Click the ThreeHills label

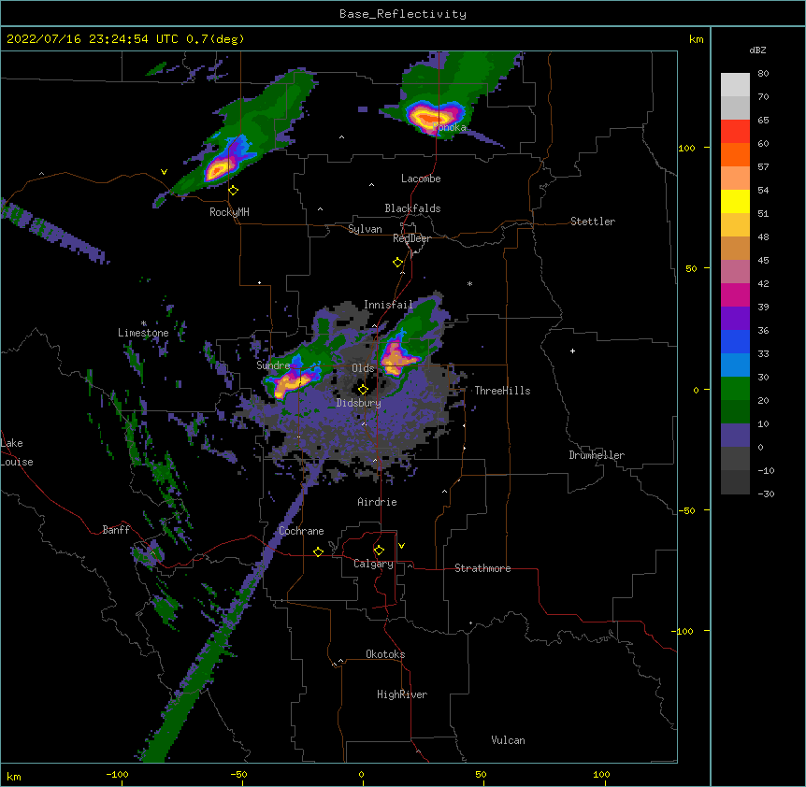click(502, 391)
